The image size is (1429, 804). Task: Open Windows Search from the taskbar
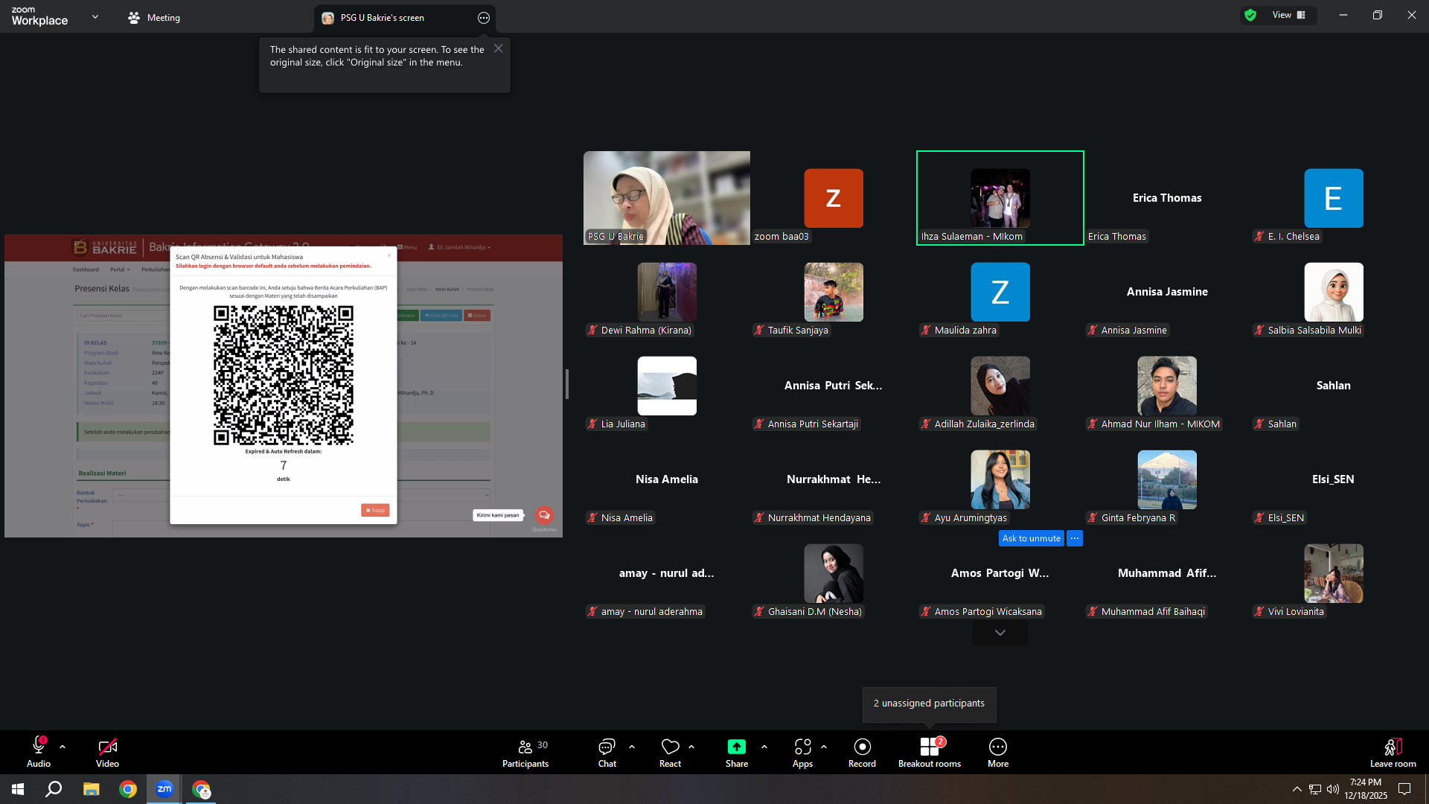coord(54,789)
